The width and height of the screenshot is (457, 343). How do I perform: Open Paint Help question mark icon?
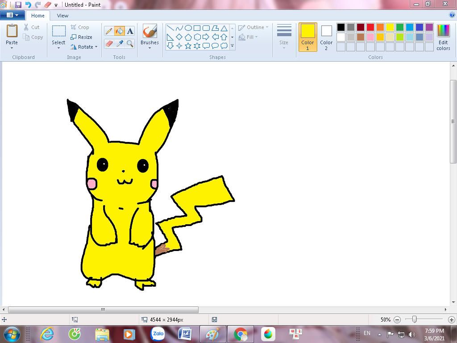pos(452,15)
